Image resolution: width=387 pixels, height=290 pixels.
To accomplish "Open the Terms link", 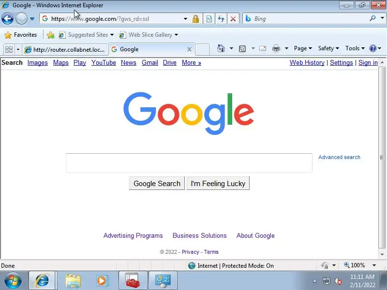I will (211, 252).
